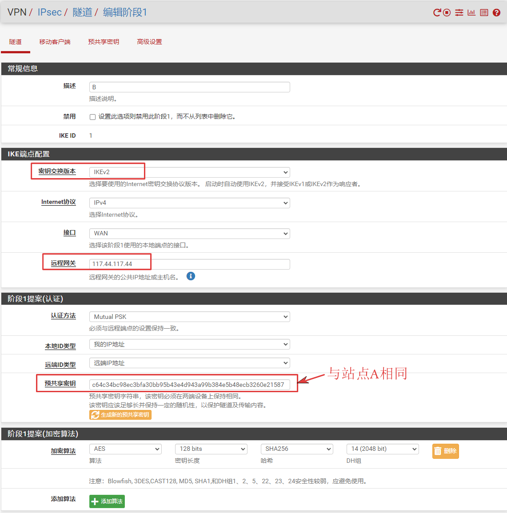Screen dimensions: 507x513
Task: Open related settings sliders icon
Action: 459,12
